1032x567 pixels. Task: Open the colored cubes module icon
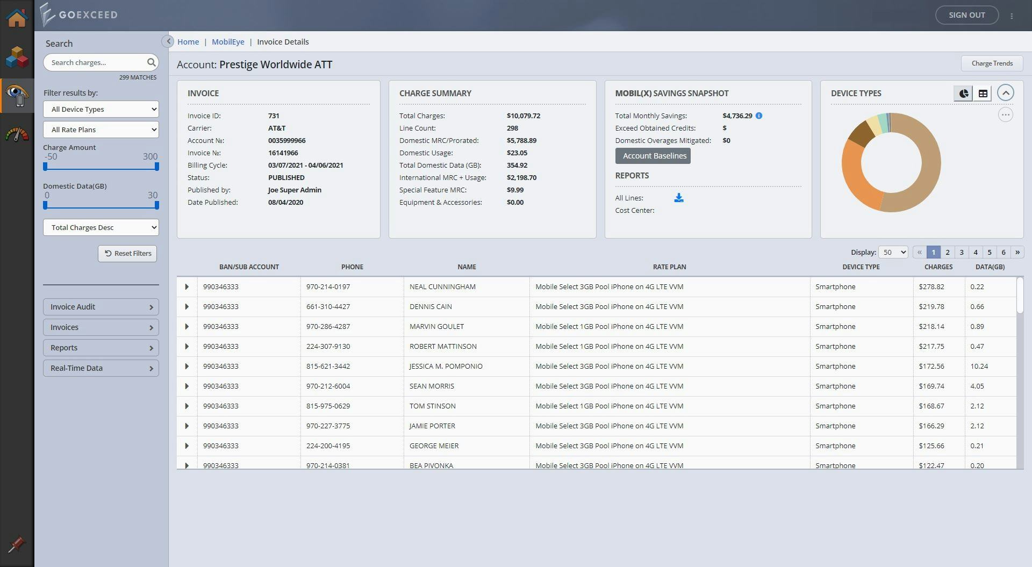point(17,57)
